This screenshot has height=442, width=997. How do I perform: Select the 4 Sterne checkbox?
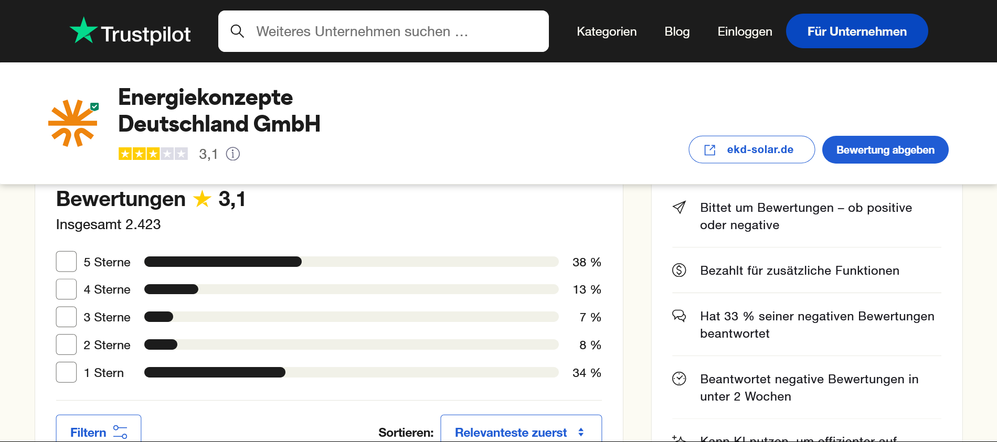point(67,289)
